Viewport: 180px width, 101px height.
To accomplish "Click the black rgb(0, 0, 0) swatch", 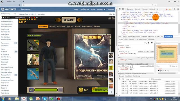I will (x=159, y=71).
